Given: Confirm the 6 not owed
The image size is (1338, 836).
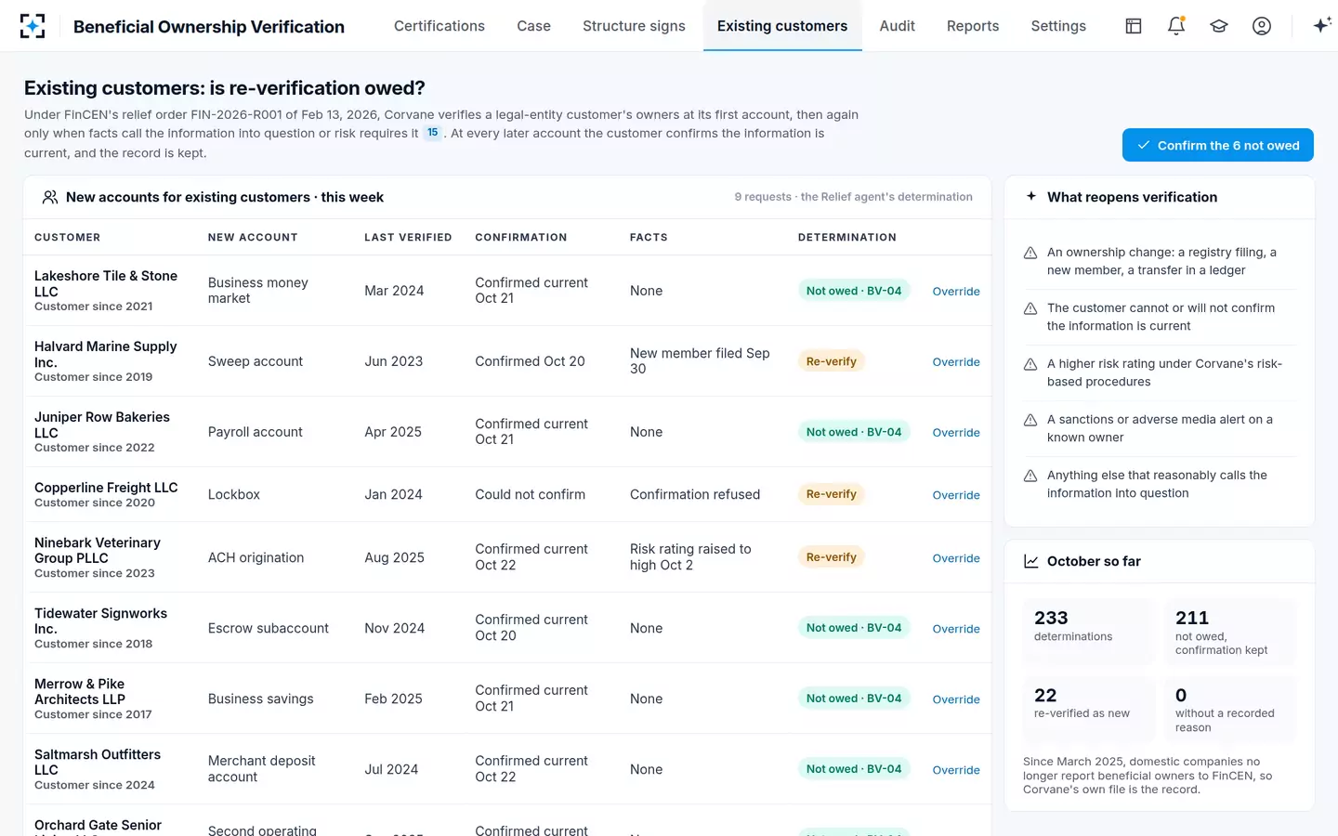Looking at the screenshot, I should click(1218, 145).
